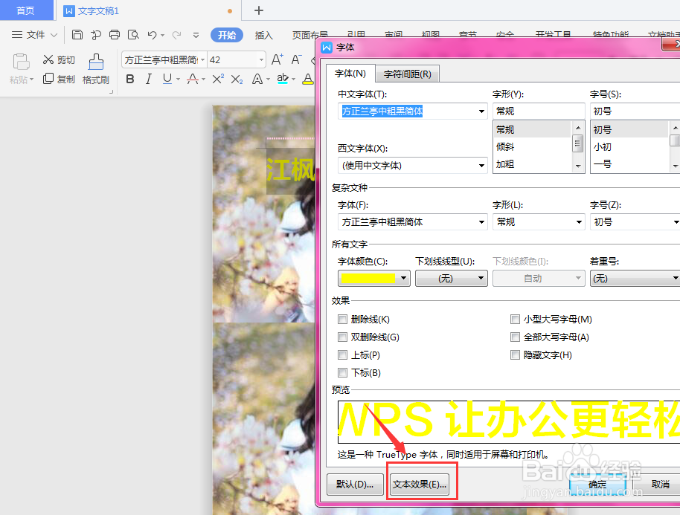Check the Double strikethrough 双删除线(G) box
Image resolution: width=680 pixels, height=515 pixels.
(x=342, y=337)
